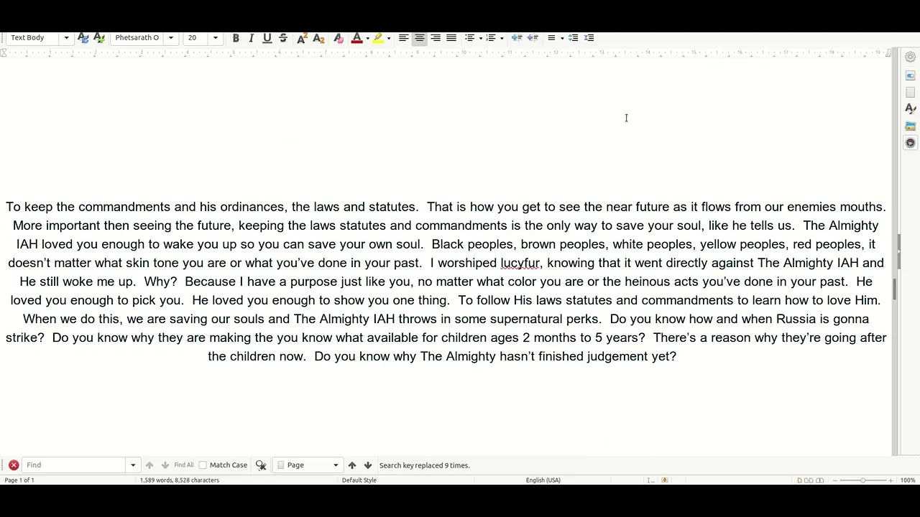Apply superscript formatting
Screen dimensions: 920x517
[302, 38]
